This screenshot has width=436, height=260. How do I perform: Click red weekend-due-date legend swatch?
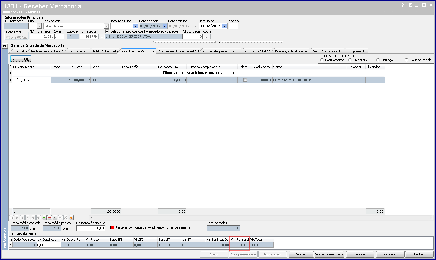(x=112, y=228)
